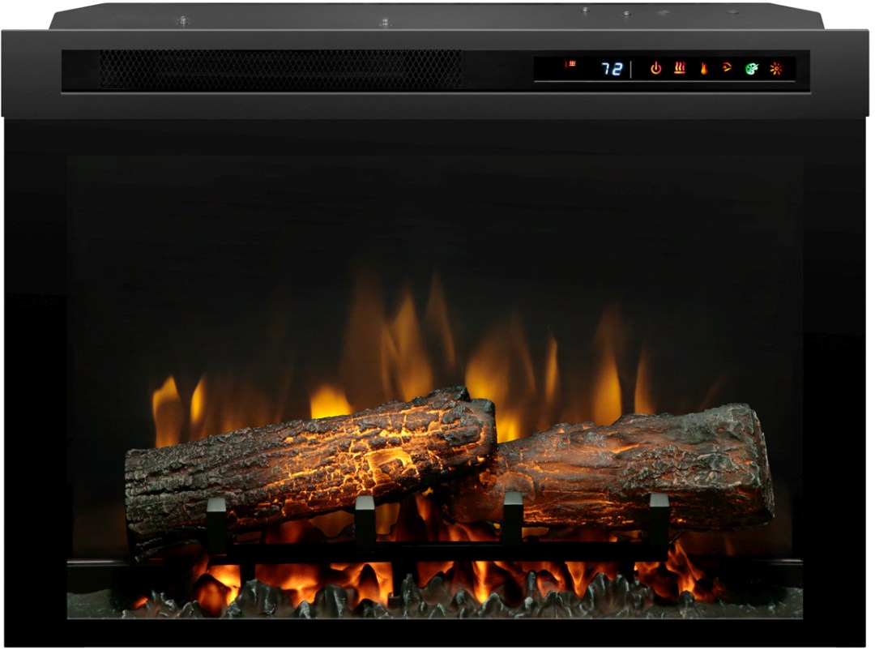
Task: Click the vertical divider line beside 72
Action: tap(631, 69)
